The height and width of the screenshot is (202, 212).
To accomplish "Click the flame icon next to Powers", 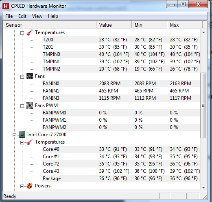I will (x=30, y=186).
